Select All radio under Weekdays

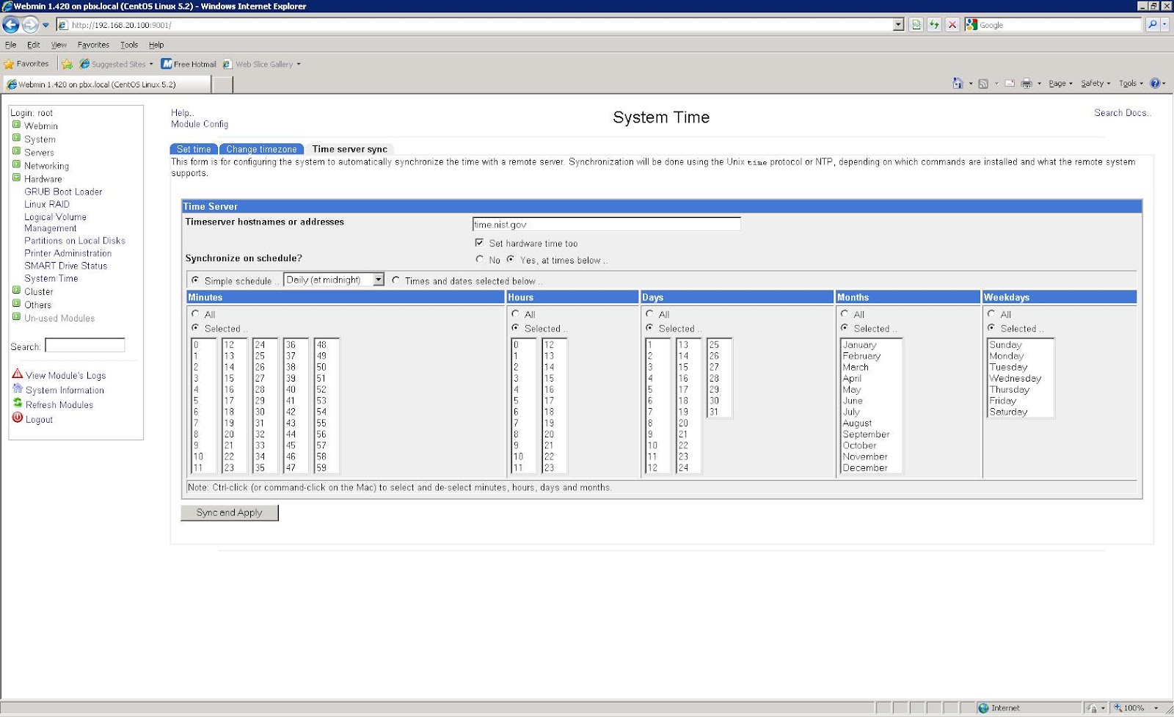tap(991, 313)
